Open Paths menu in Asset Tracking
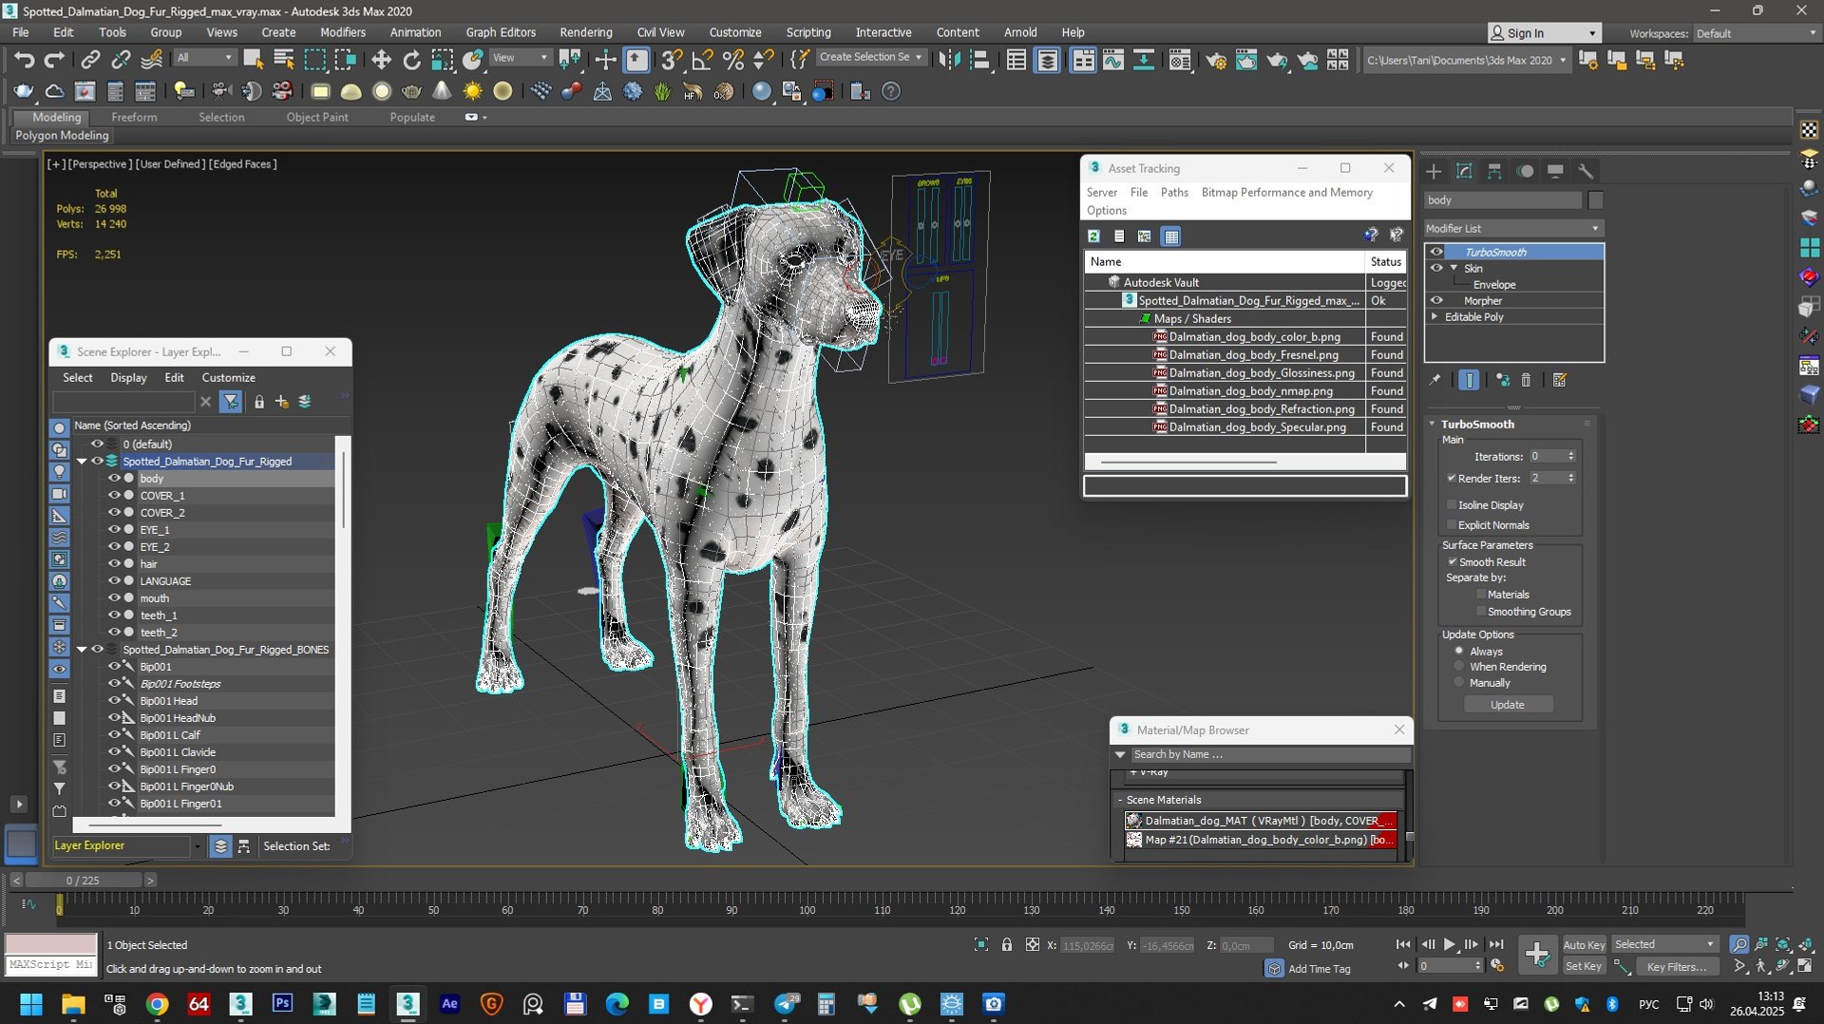The height and width of the screenshot is (1024, 1824). [x=1174, y=192]
